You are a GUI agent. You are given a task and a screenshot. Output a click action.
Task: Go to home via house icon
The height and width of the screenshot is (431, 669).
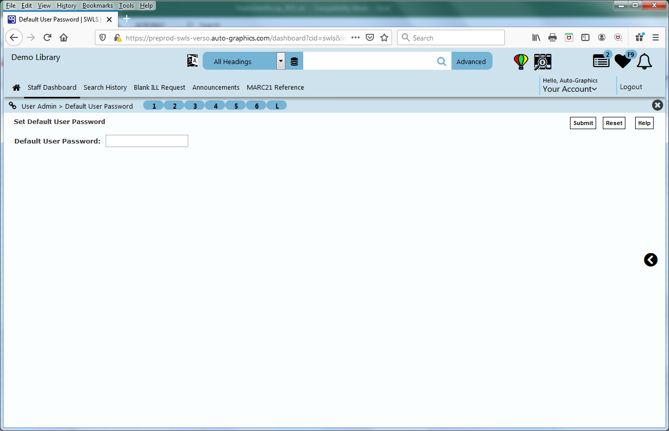click(x=16, y=88)
